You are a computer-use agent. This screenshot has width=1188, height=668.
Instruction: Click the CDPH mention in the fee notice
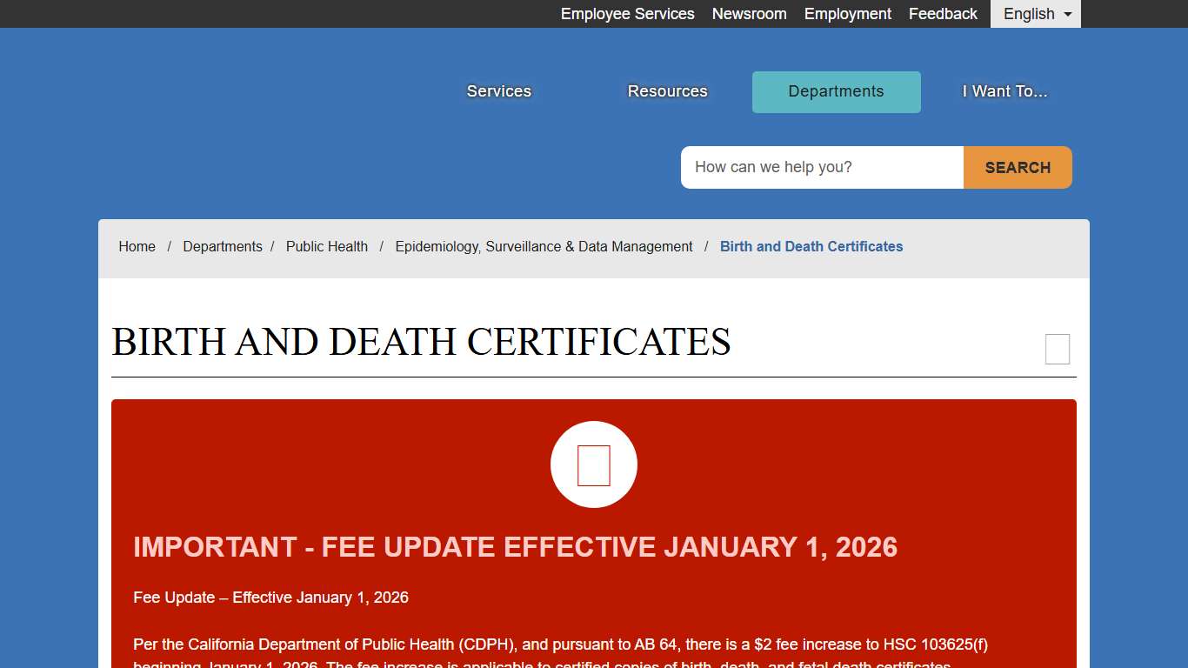[x=490, y=645]
